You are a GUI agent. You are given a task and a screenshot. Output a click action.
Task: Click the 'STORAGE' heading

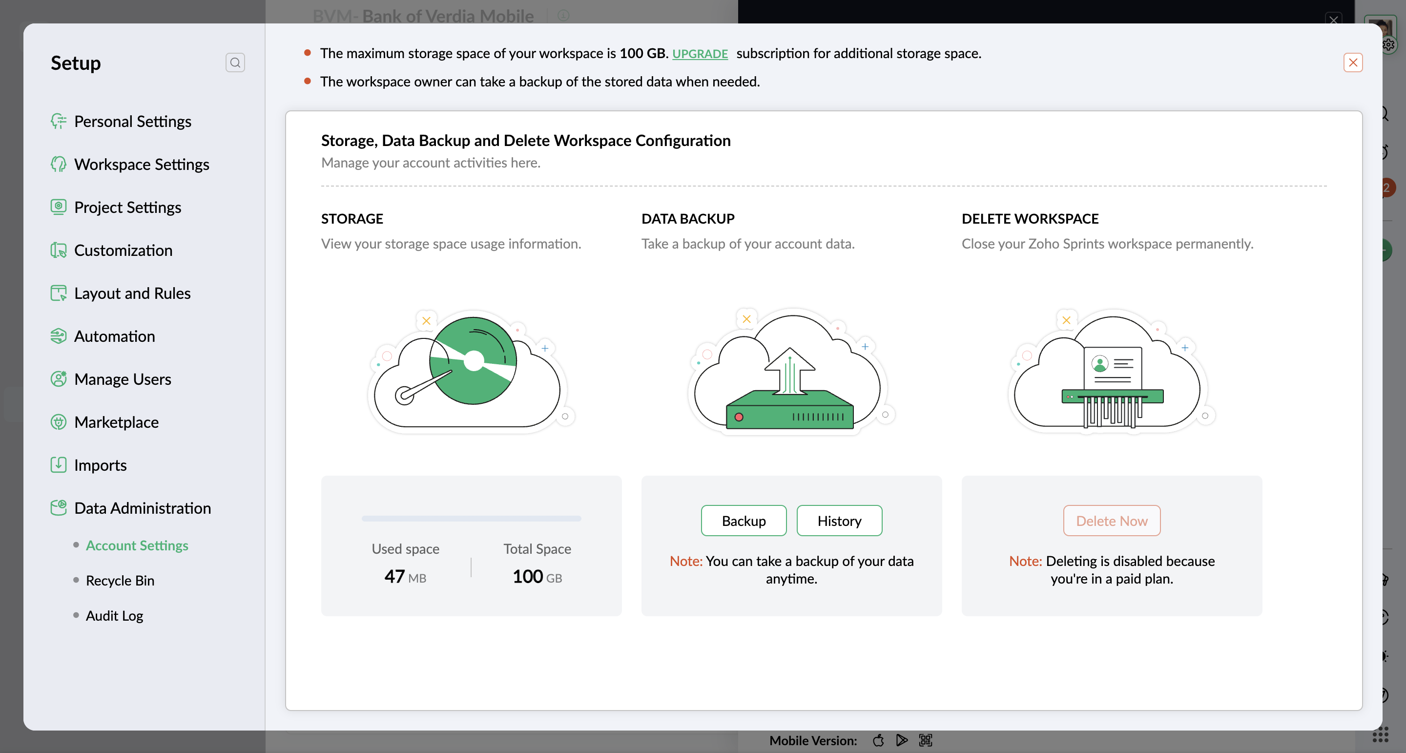coord(352,218)
